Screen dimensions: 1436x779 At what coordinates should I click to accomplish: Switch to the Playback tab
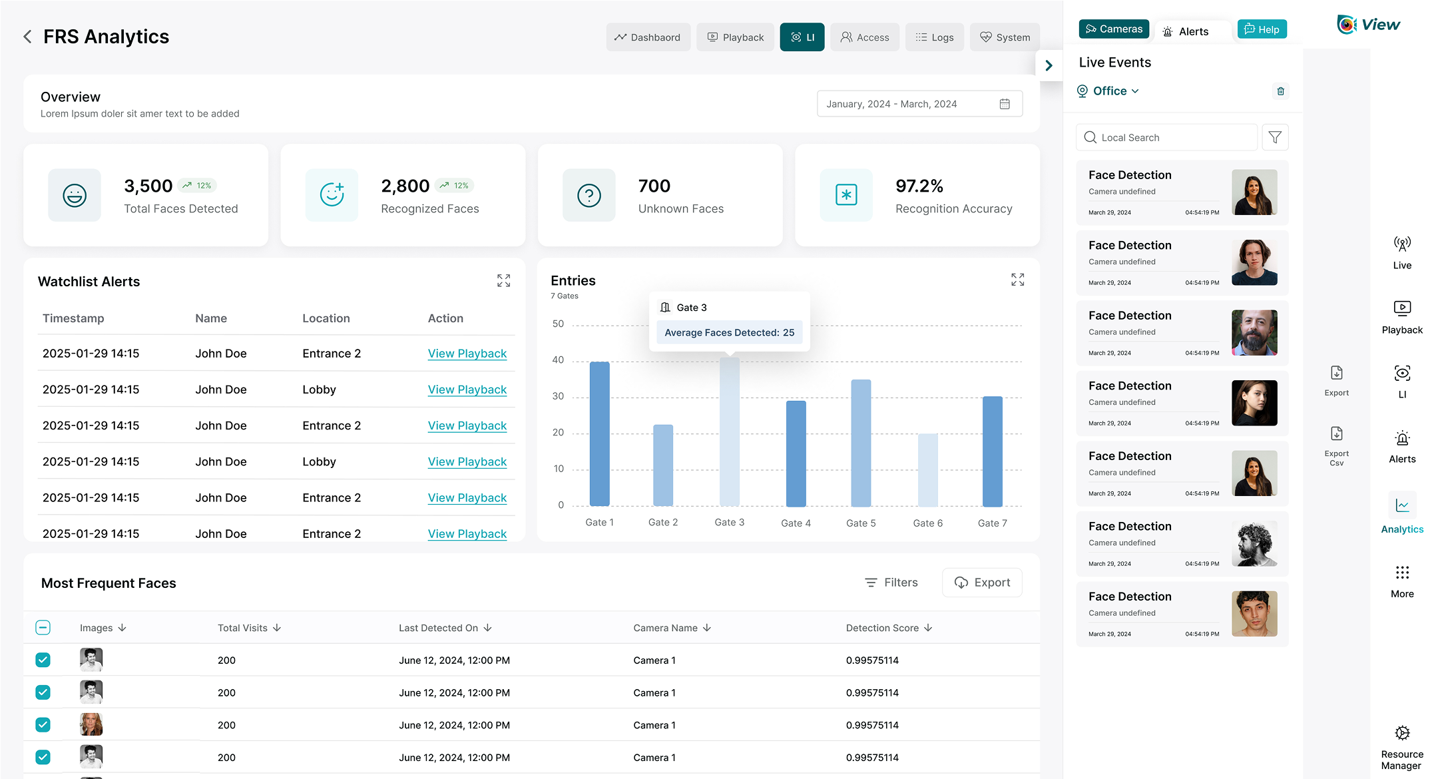point(735,37)
